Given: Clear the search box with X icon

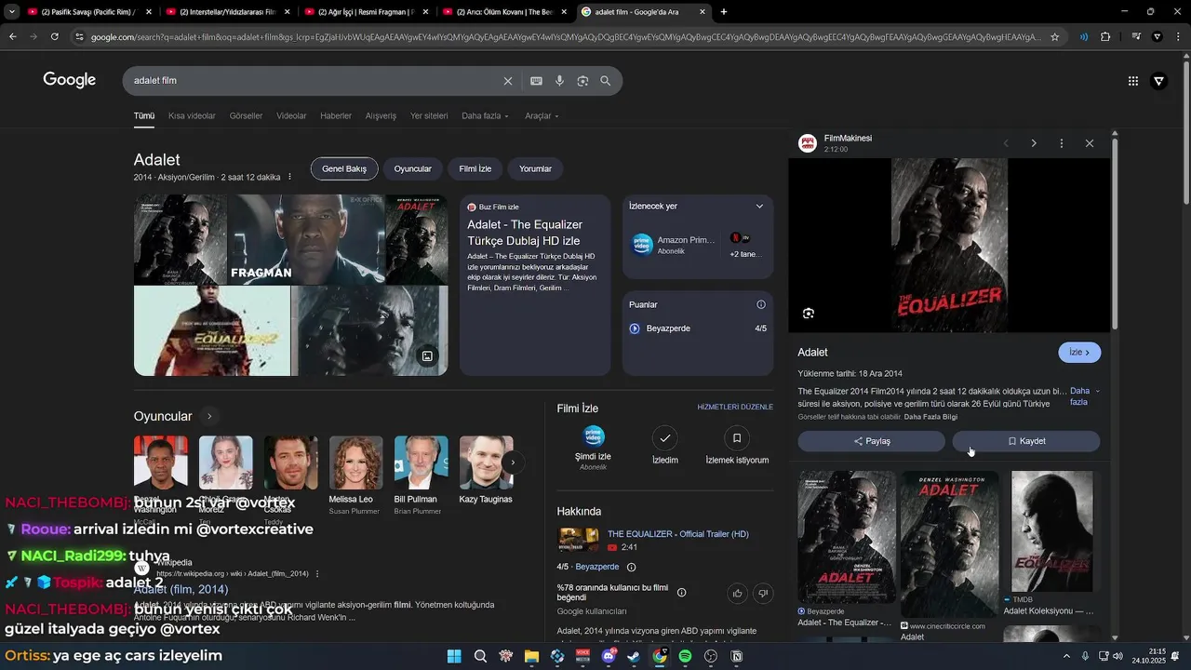Looking at the screenshot, I should click(x=508, y=81).
